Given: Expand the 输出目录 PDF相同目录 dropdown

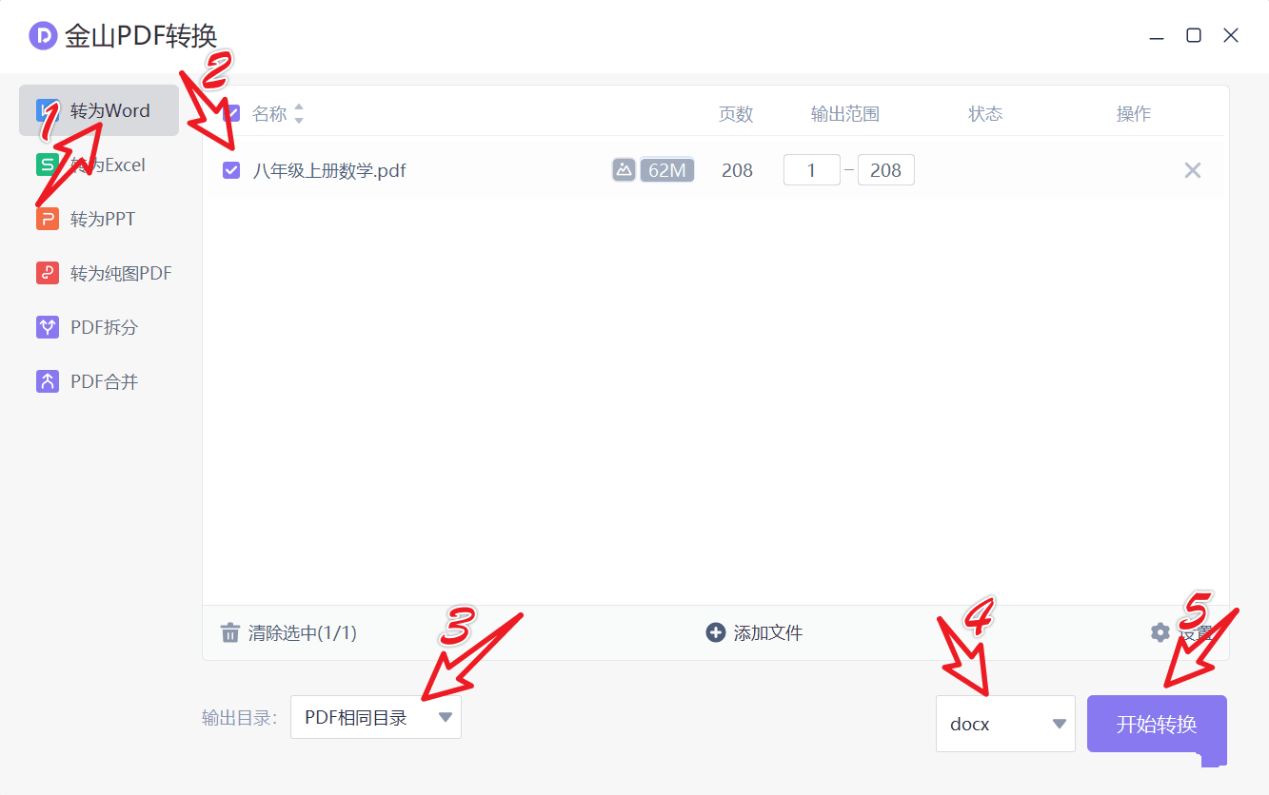Looking at the screenshot, I should point(376,718).
